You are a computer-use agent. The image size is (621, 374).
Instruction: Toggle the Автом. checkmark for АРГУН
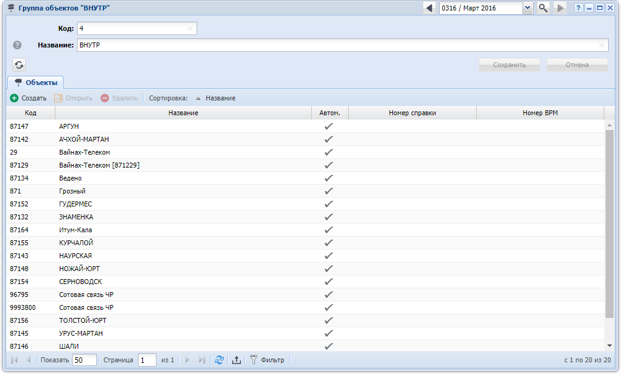(329, 126)
